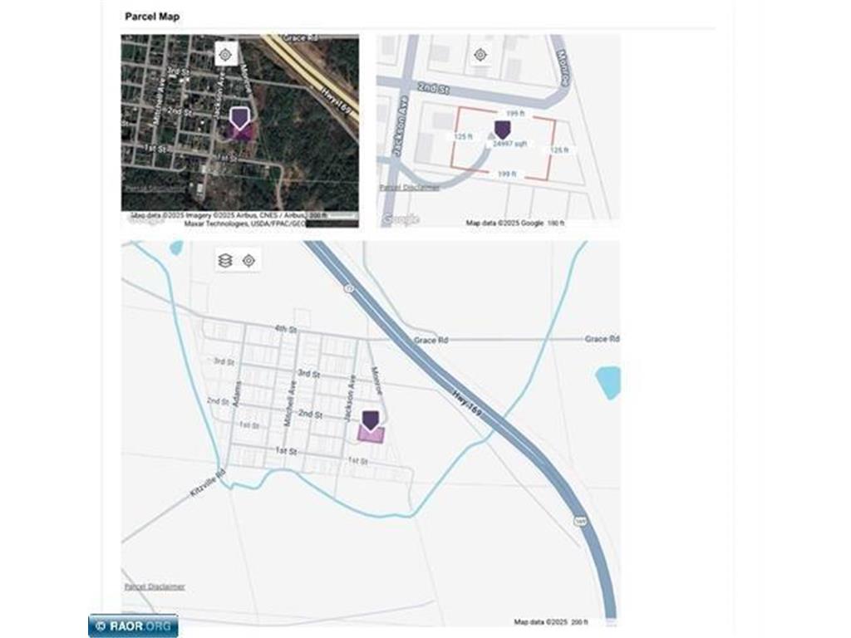Click the locate icon on the satellite map
Viewport: 851px width, 638px height.
click(224, 55)
